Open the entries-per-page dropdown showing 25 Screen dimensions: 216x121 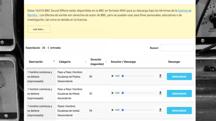45,48
